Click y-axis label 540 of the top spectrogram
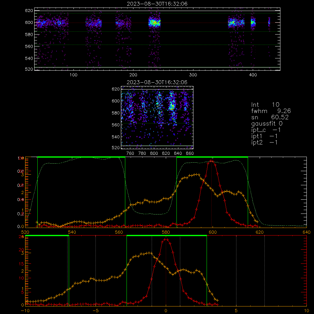 coord(29,58)
